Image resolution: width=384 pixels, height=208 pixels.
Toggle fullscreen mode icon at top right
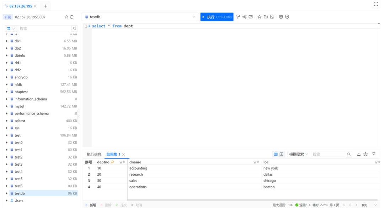376,4
